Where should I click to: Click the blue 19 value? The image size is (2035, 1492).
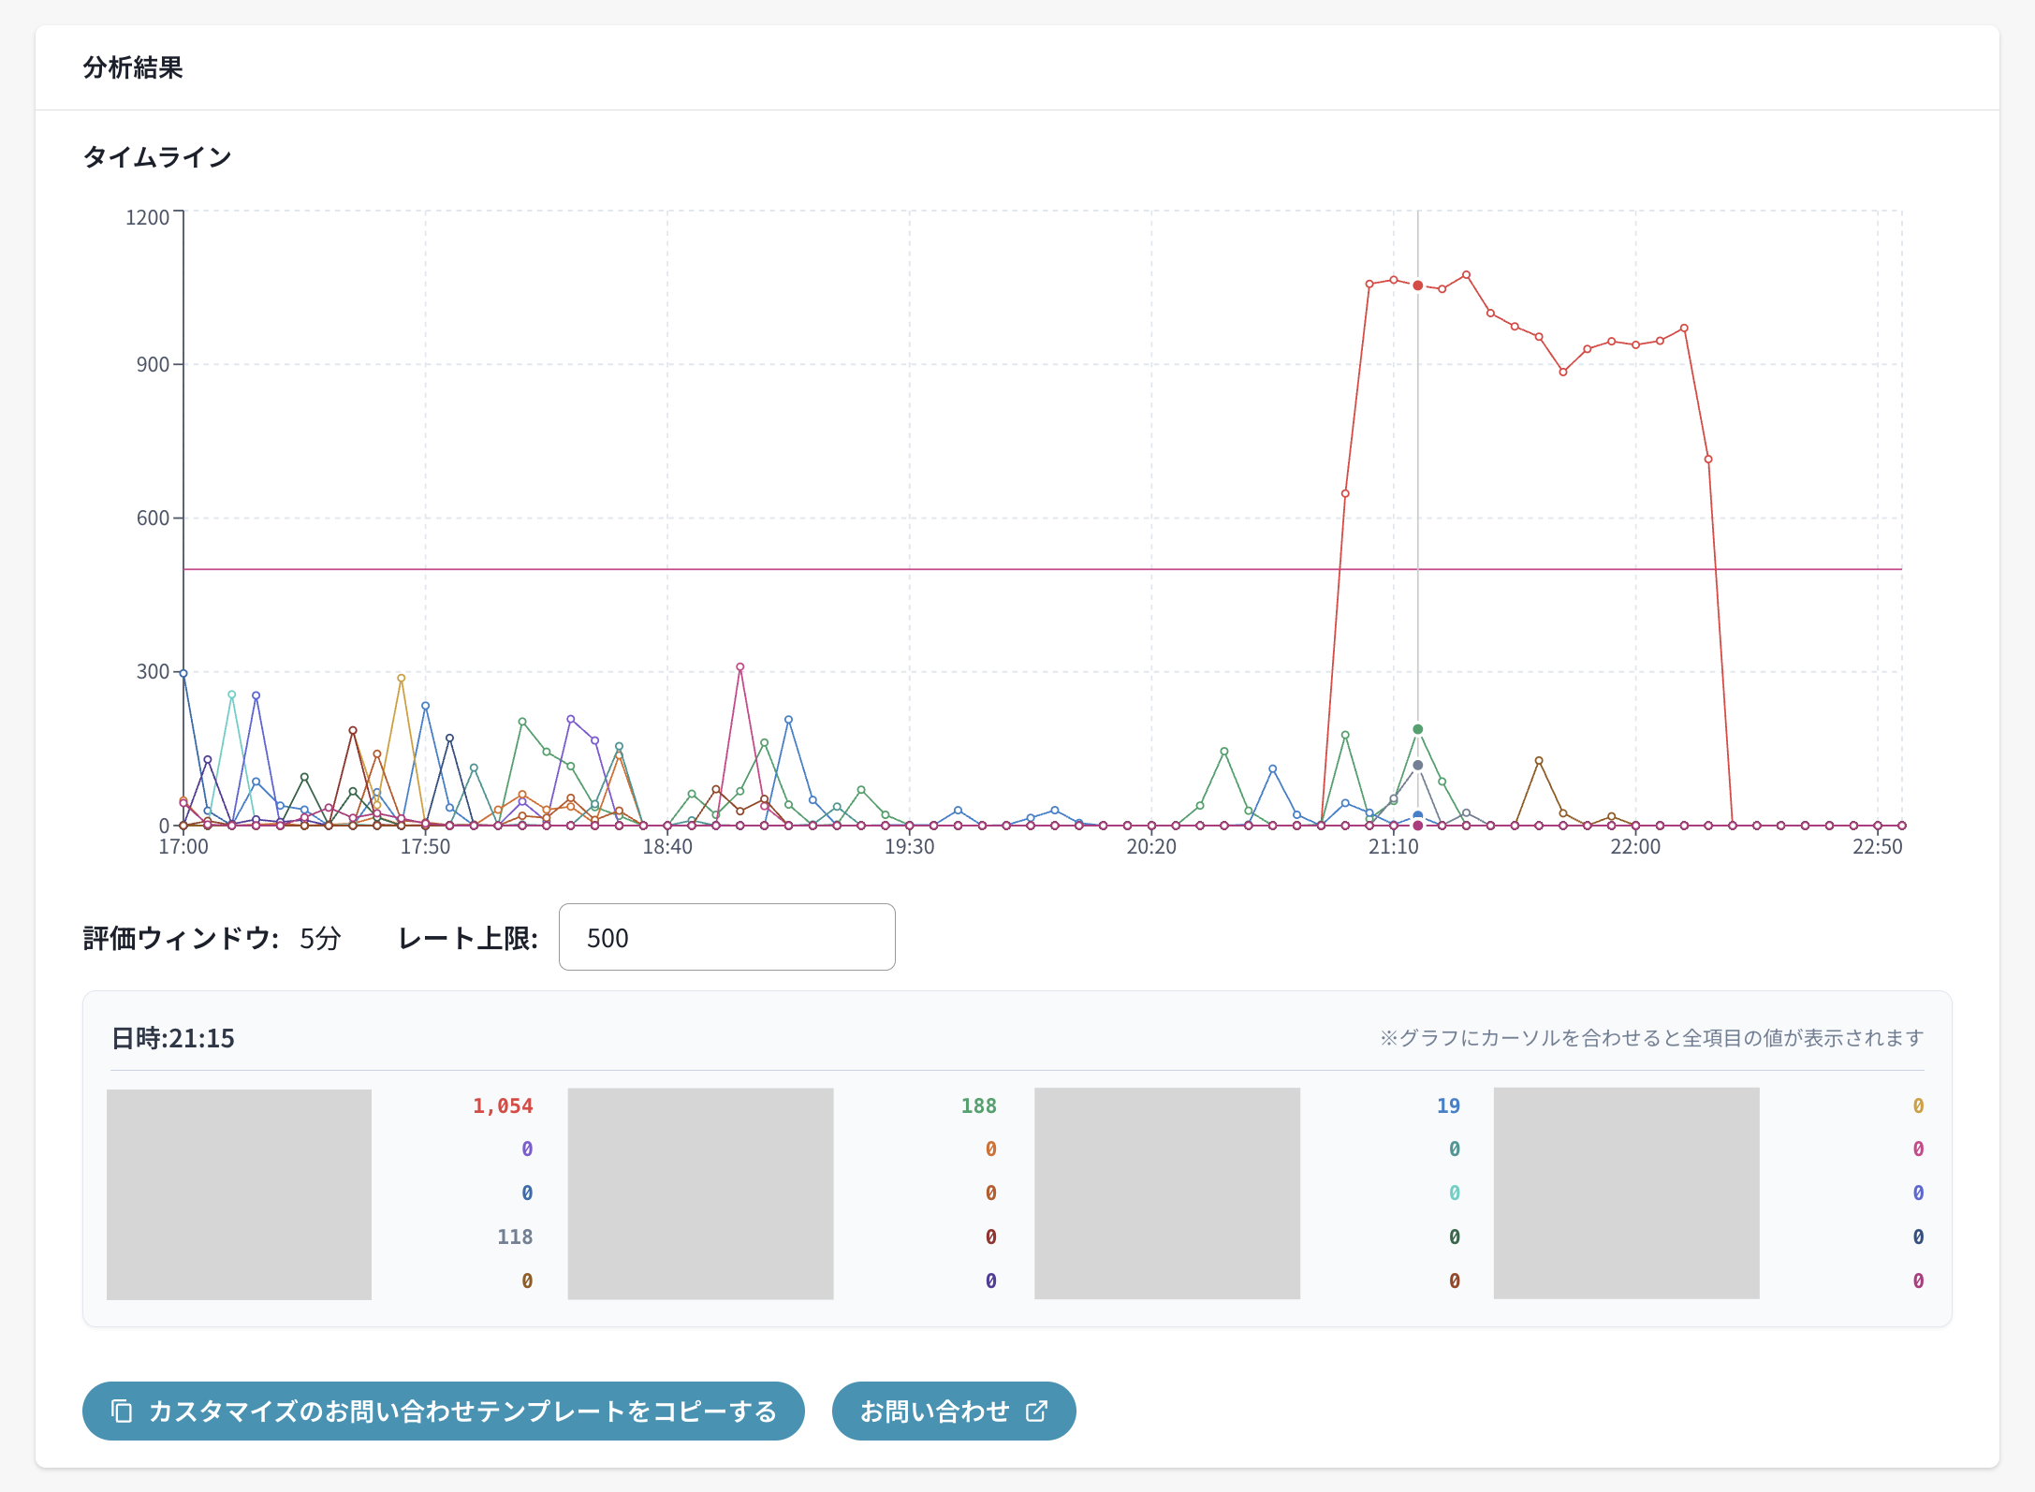coord(1448,1105)
